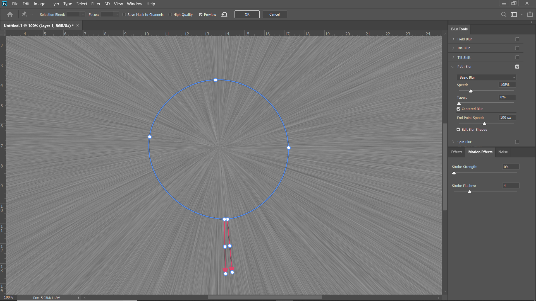Open the 3D menu

coord(107,4)
